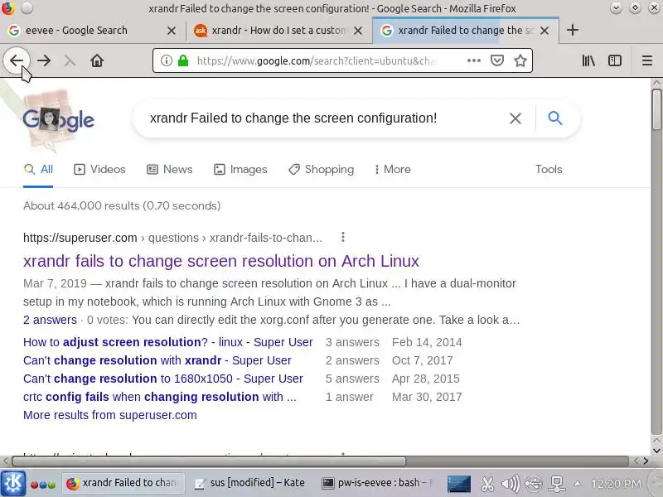Click the 2 answers link
The height and width of the screenshot is (497, 663).
point(50,320)
